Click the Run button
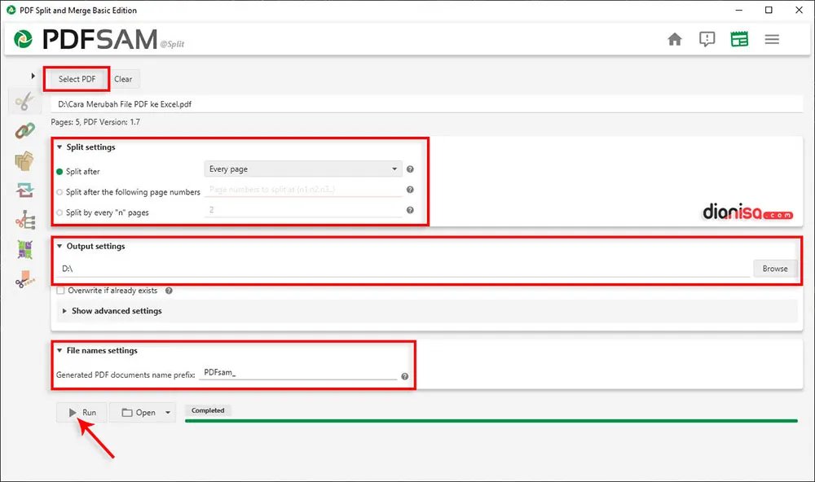Viewport: 815px width, 482px height. point(82,413)
